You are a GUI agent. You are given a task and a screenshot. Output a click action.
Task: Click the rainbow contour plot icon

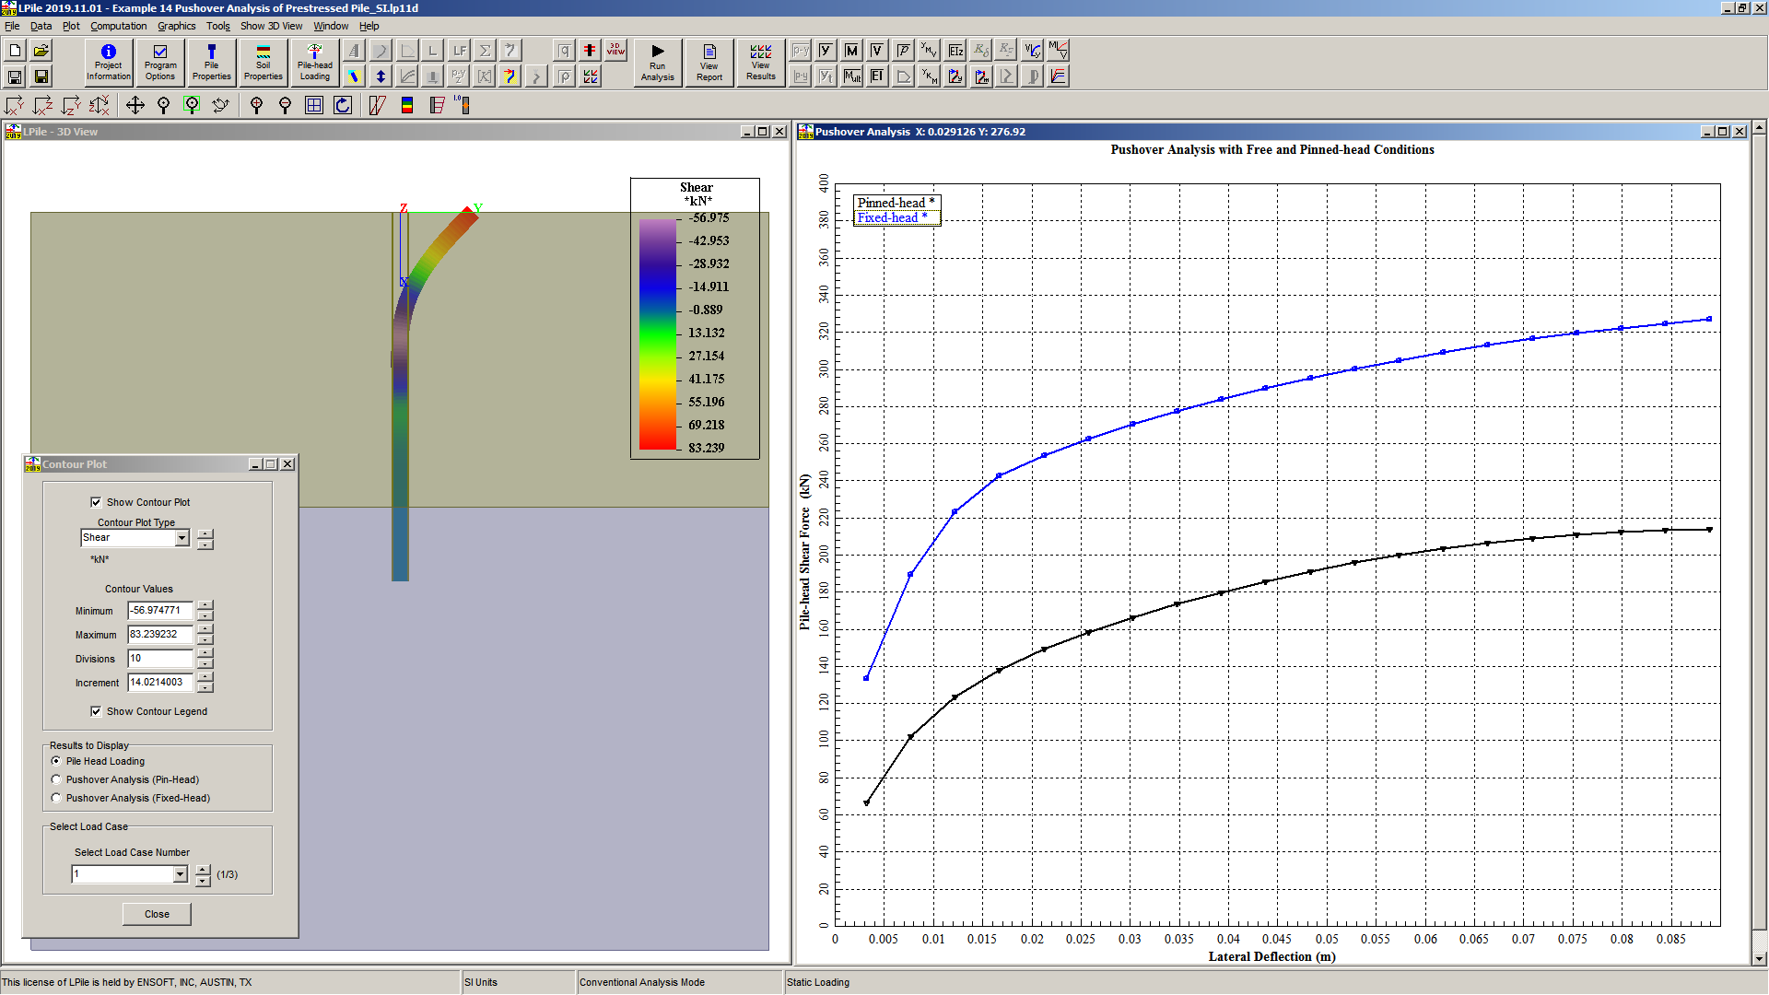pos(407,105)
